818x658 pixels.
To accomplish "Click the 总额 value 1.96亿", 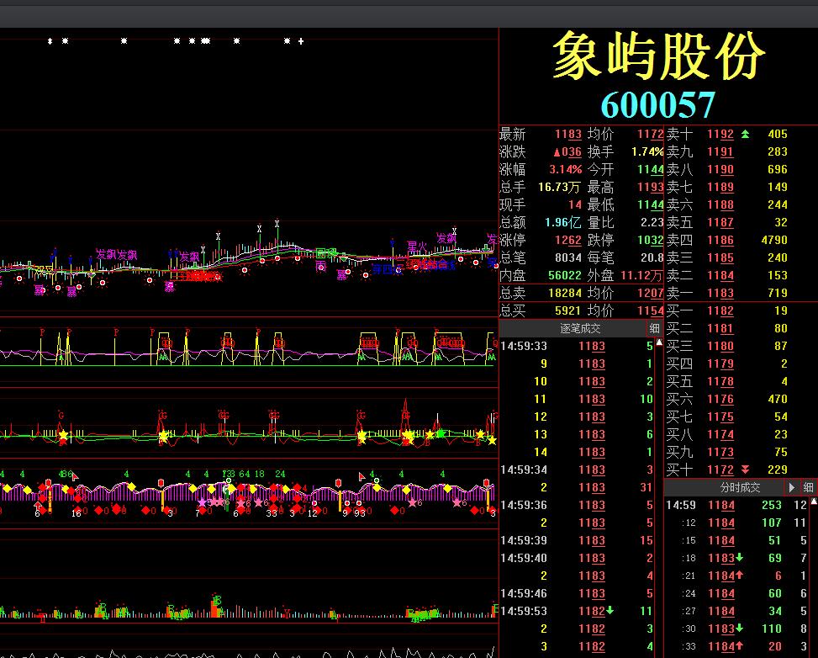I will point(563,222).
